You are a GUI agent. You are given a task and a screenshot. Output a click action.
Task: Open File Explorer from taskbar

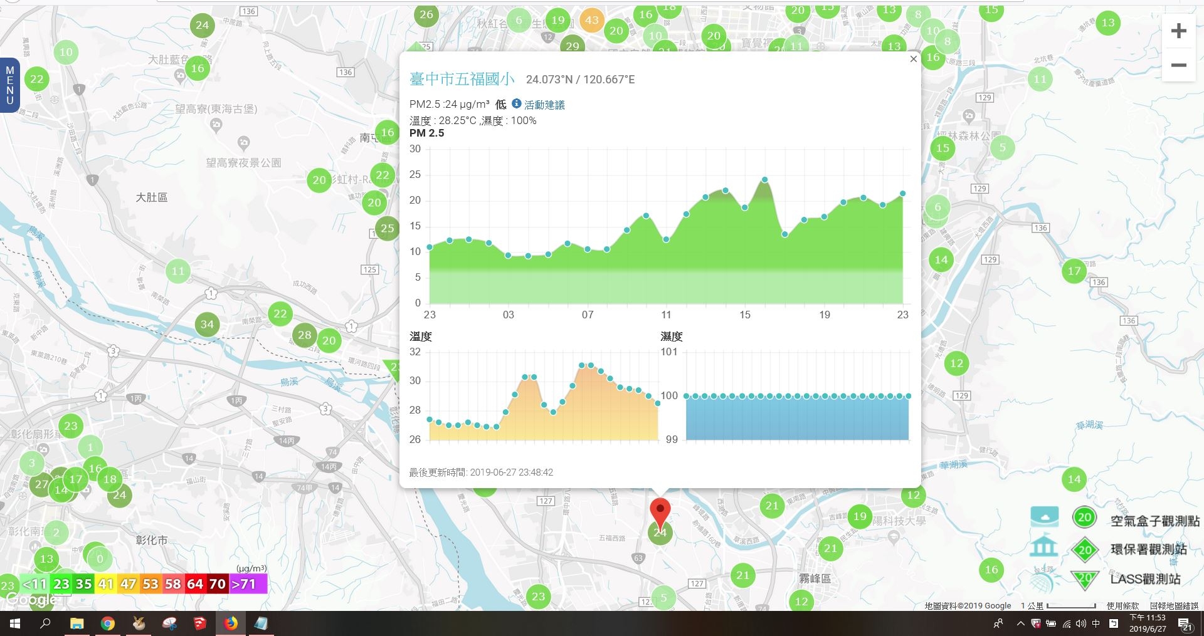click(77, 623)
